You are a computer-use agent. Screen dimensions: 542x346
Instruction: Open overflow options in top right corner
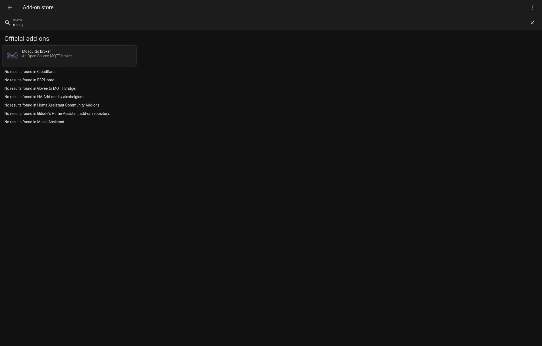(532, 8)
